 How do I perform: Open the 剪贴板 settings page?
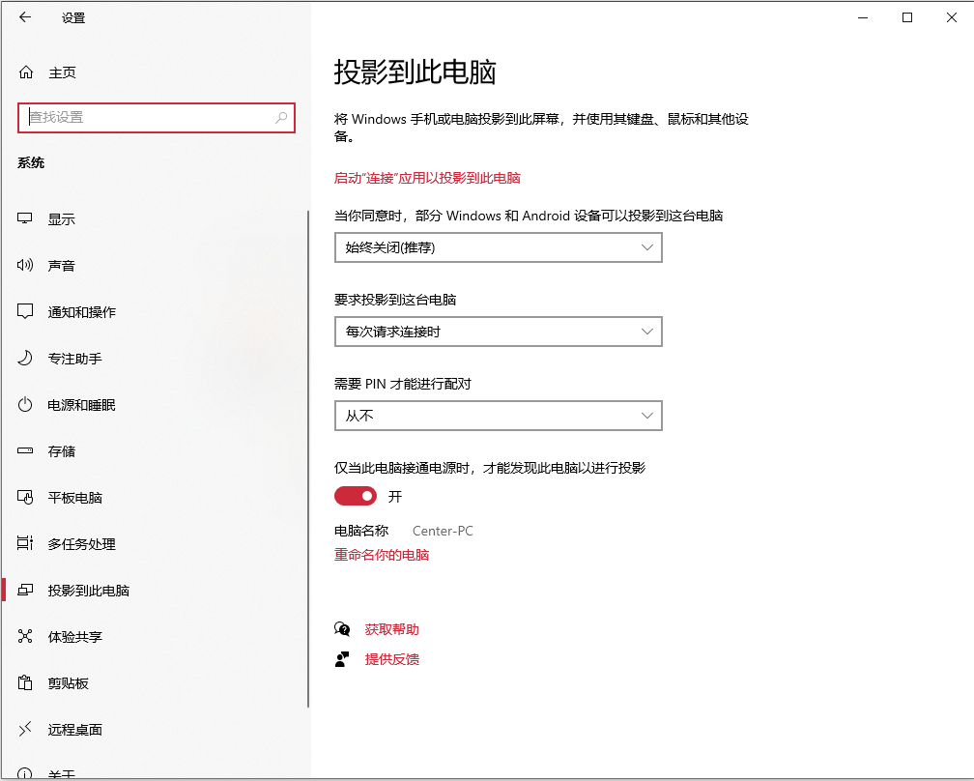[x=69, y=683]
